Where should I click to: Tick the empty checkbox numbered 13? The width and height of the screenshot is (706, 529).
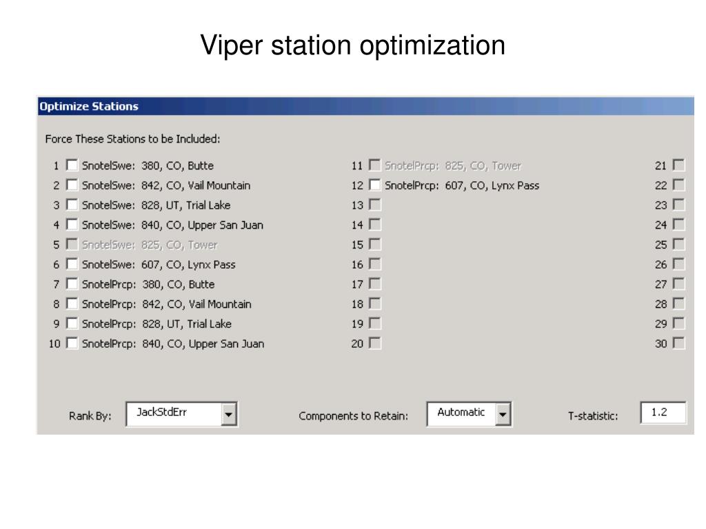(374, 205)
